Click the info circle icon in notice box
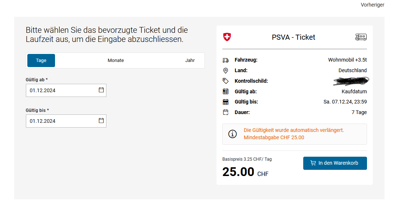 click(232, 134)
